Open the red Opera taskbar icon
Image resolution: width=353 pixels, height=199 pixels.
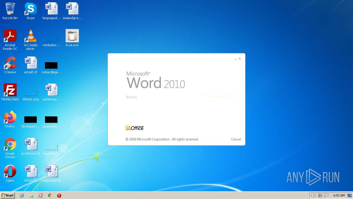(59, 195)
